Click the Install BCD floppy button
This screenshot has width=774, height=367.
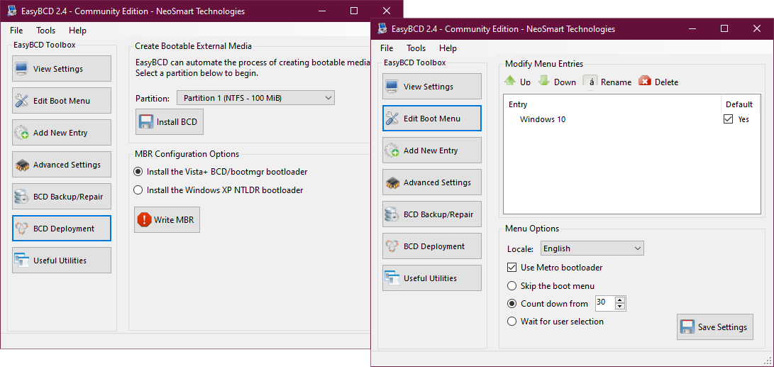point(170,121)
